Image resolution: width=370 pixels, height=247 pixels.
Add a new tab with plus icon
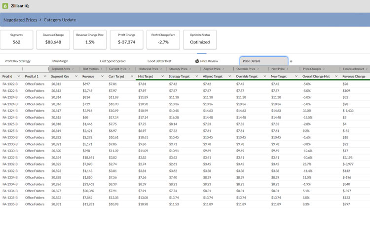click(x=291, y=61)
